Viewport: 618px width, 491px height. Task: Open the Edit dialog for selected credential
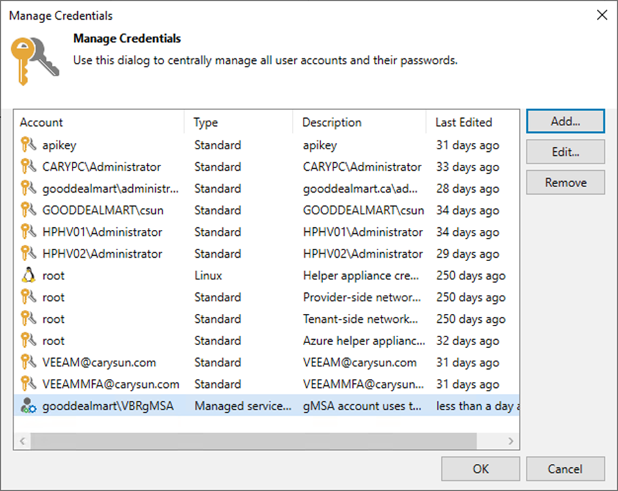(565, 151)
